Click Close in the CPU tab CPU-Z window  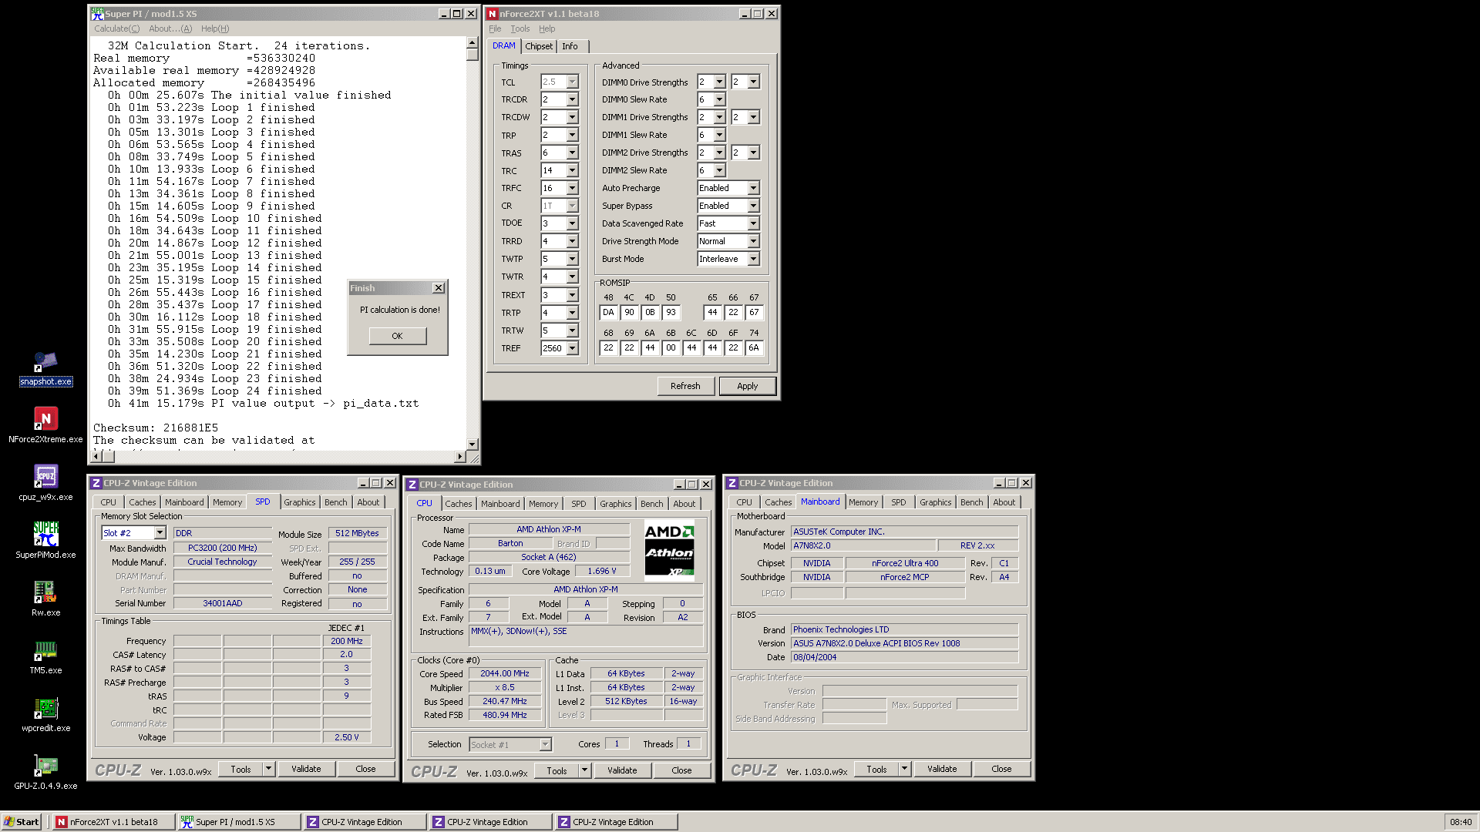tap(681, 770)
